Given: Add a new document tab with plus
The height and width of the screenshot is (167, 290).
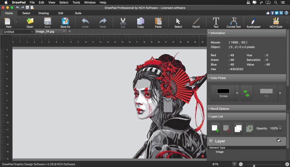Looking at the screenshot, I should [x=70, y=32].
